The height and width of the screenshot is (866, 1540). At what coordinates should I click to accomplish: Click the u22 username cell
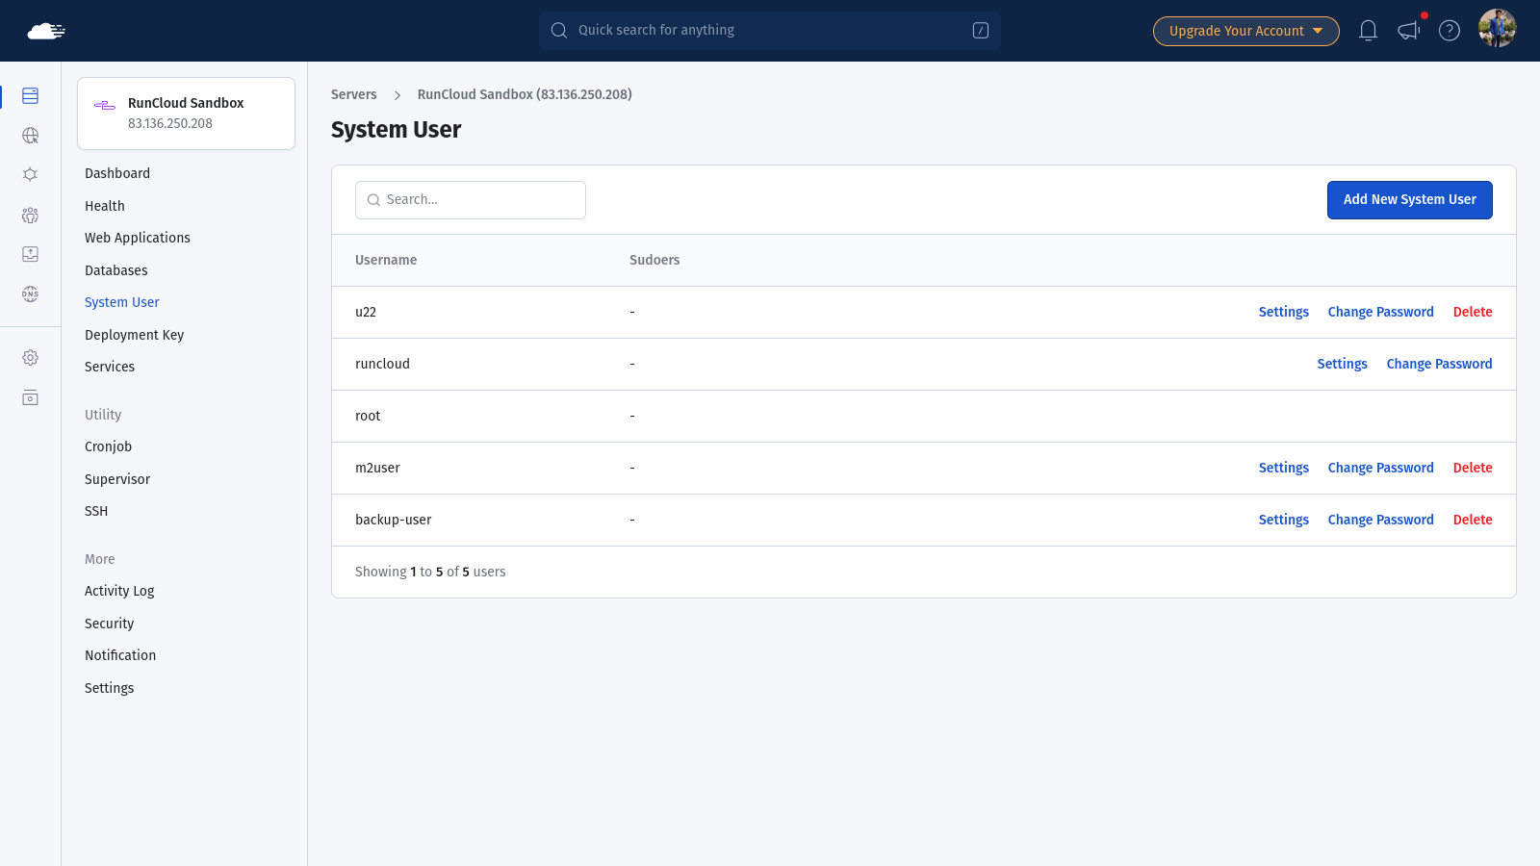click(366, 312)
